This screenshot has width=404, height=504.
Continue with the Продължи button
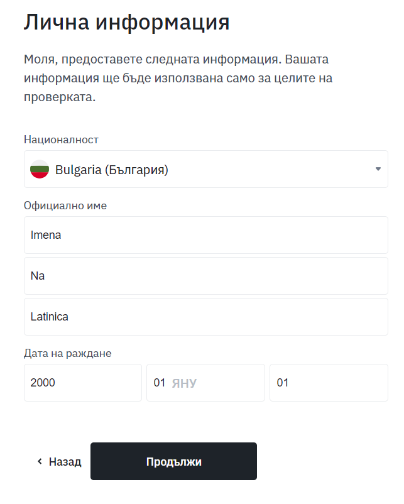coord(173,461)
